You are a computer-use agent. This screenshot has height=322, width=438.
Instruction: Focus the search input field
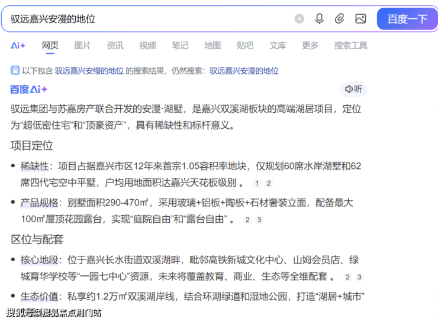[x=148, y=19]
